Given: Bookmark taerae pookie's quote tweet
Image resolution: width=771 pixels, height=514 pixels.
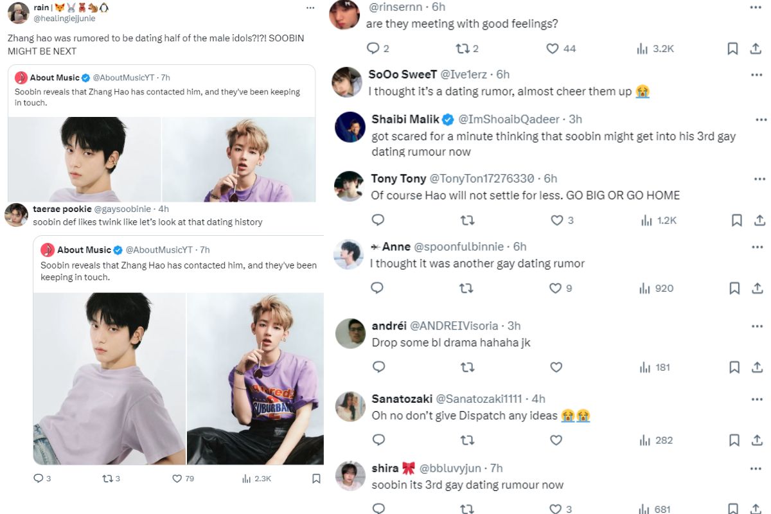Looking at the screenshot, I should click(x=316, y=479).
